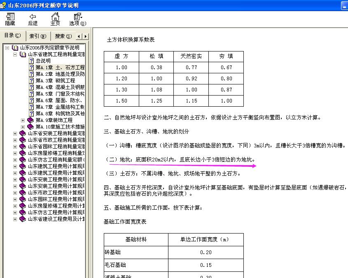The height and width of the screenshot is (278, 348).
Task: Click the page icon beside 第A.2章
Action: [32, 74]
